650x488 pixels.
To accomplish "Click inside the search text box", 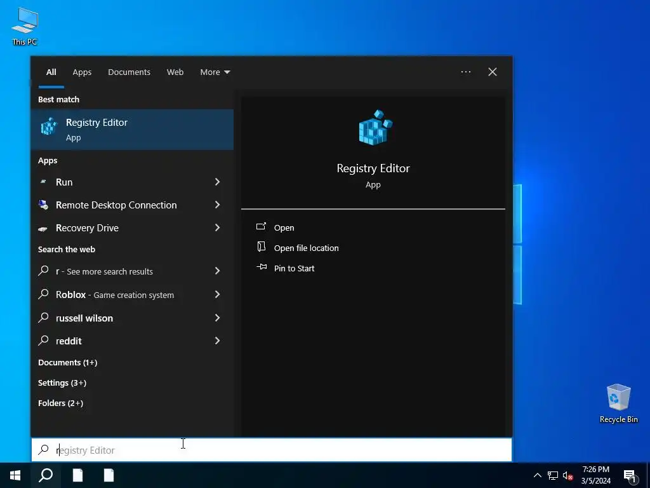I will [x=272, y=450].
